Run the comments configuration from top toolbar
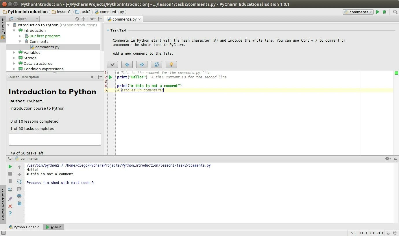Screen dimensions: 399x236 (x=378, y=12)
